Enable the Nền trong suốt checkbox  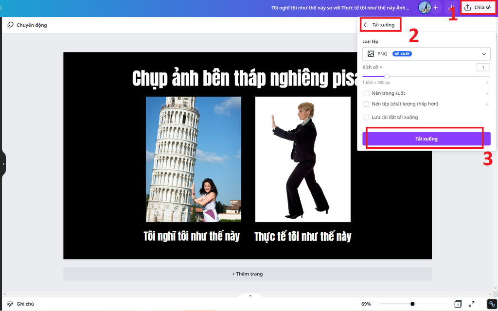pos(366,93)
